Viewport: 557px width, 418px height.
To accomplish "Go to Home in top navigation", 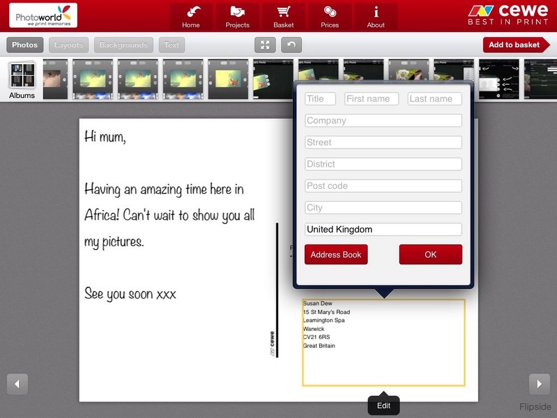I will (x=191, y=16).
